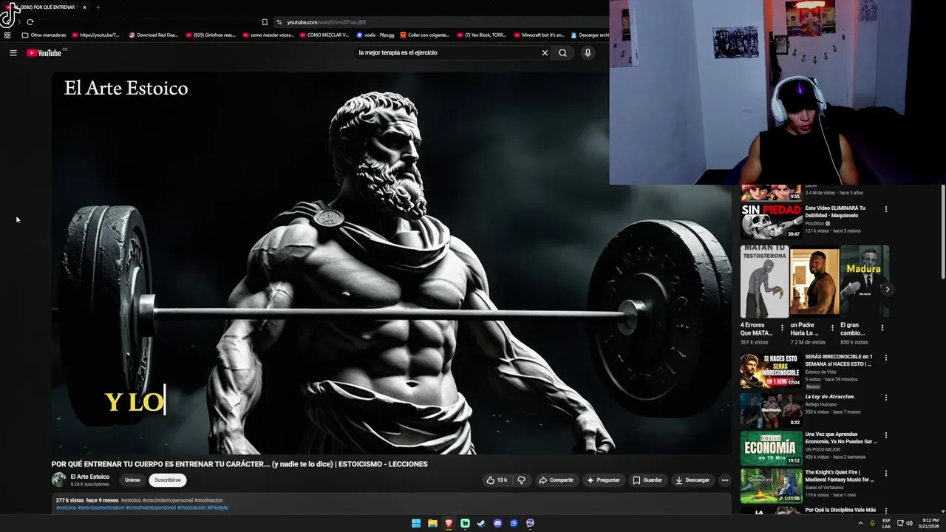Open Discord from the taskbar
This screenshot has width=946, height=532.
tap(497, 523)
